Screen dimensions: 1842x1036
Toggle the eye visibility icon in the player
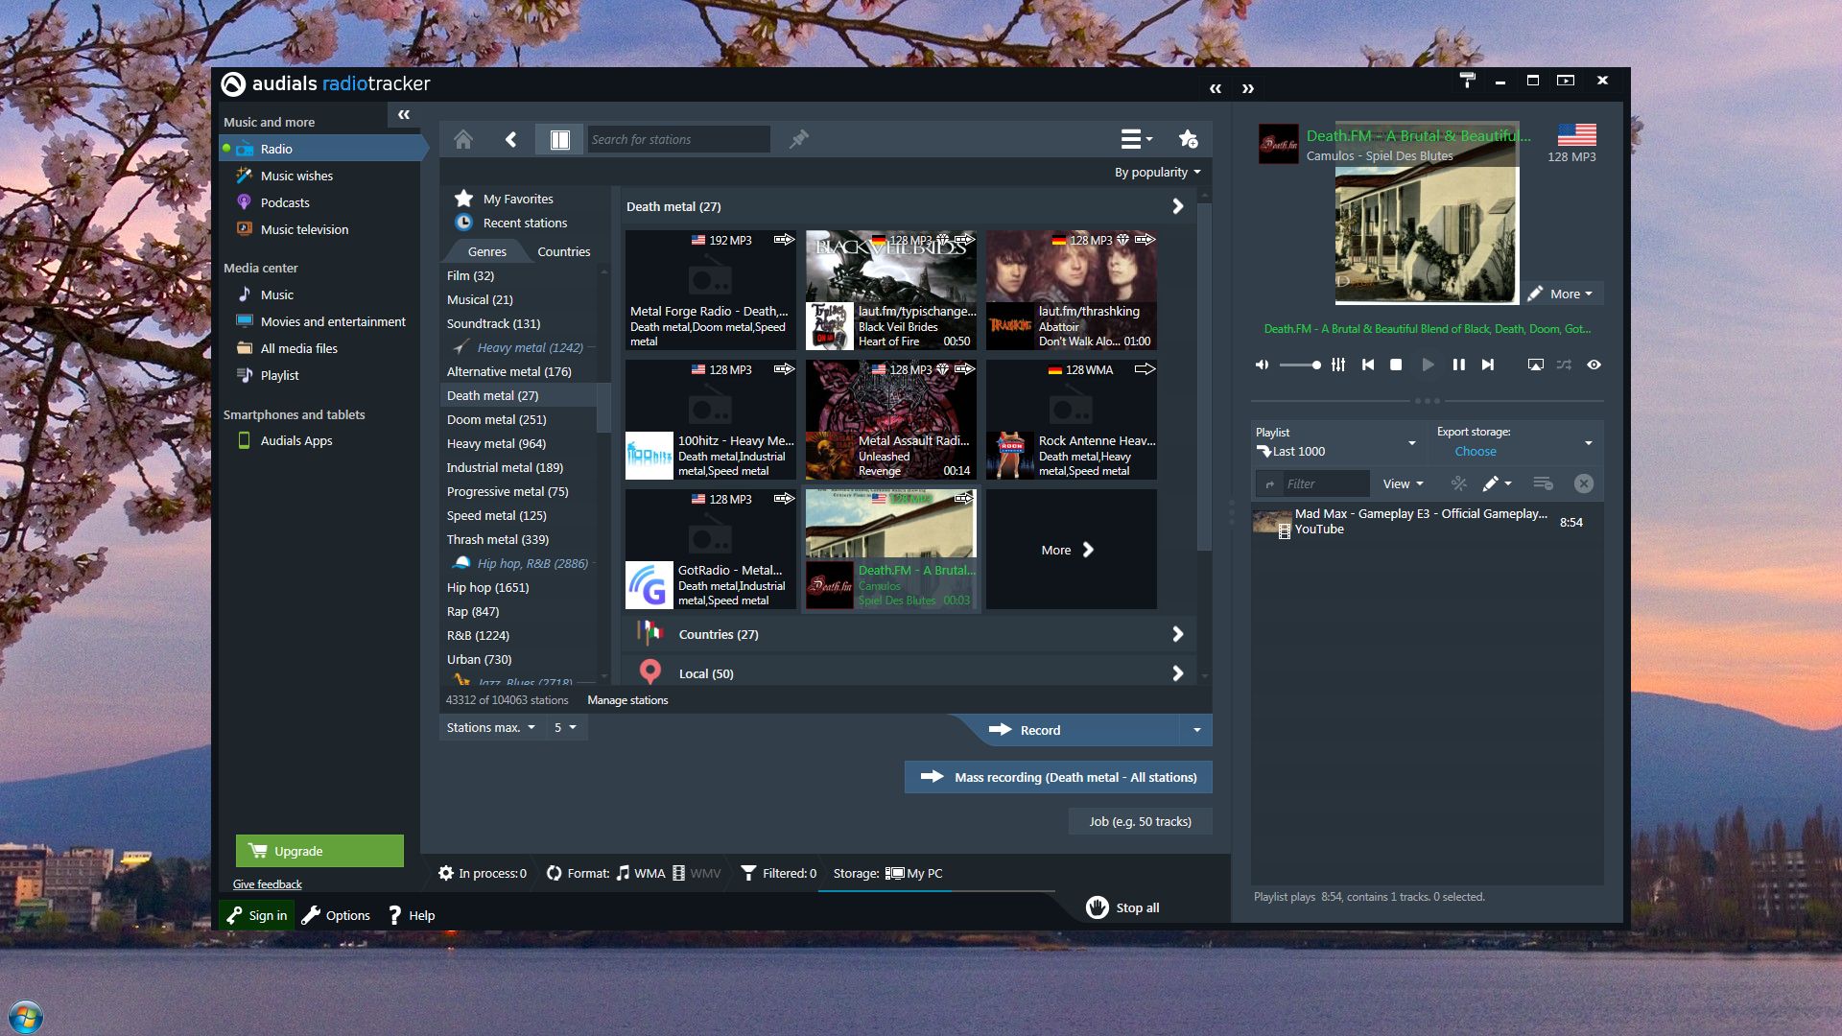(x=1594, y=365)
